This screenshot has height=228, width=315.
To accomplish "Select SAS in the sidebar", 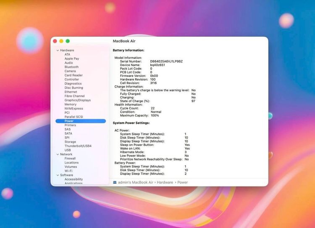I will (x=68, y=129).
